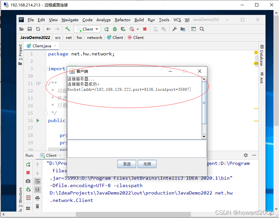Click Run with Coverage icon
The height and width of the screenshot is (218, 279).
[123, 29]
